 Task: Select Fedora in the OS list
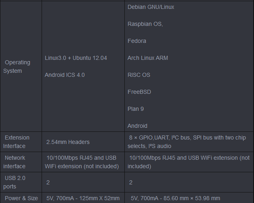click(x=137, y=41)
